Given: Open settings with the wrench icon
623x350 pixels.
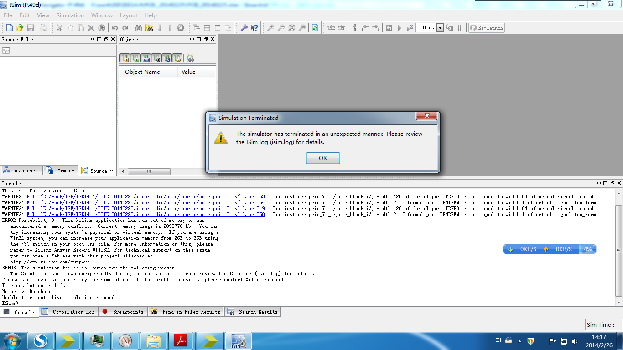Looking at the screenshot, I should point(244,28).
